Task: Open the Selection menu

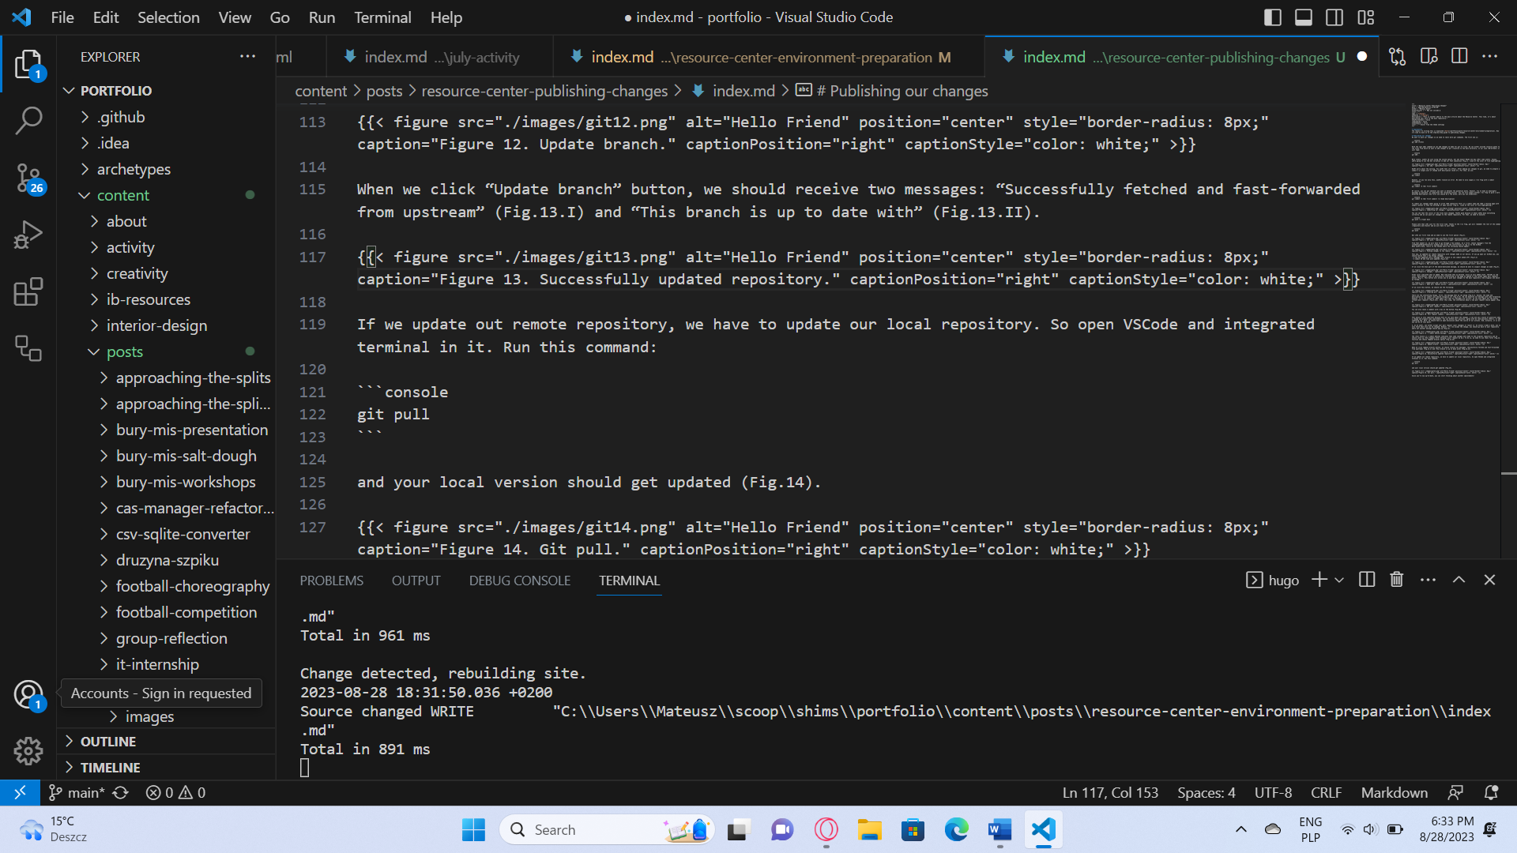Action: pyautogui.click(x=168, y=17)
